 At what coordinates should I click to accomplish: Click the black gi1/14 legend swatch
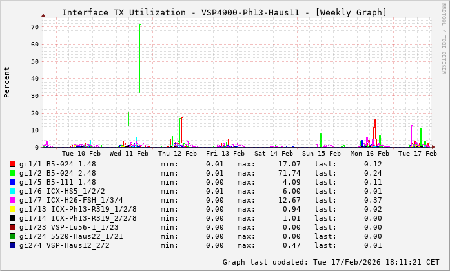point(13,218)
